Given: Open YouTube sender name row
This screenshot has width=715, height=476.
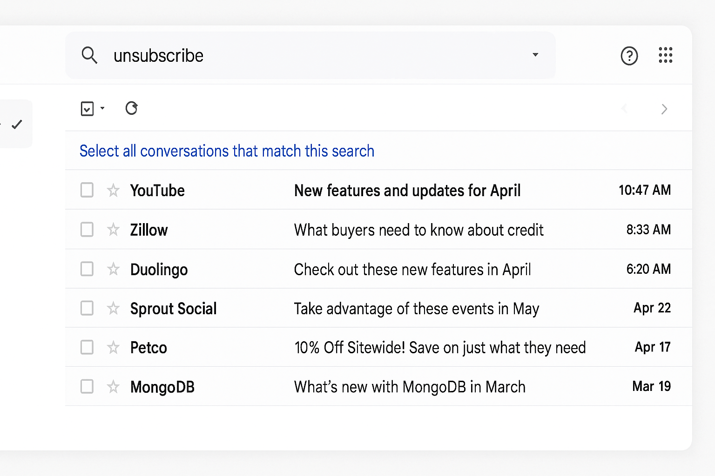Looking at the screenshot, I should click(157, 191).
